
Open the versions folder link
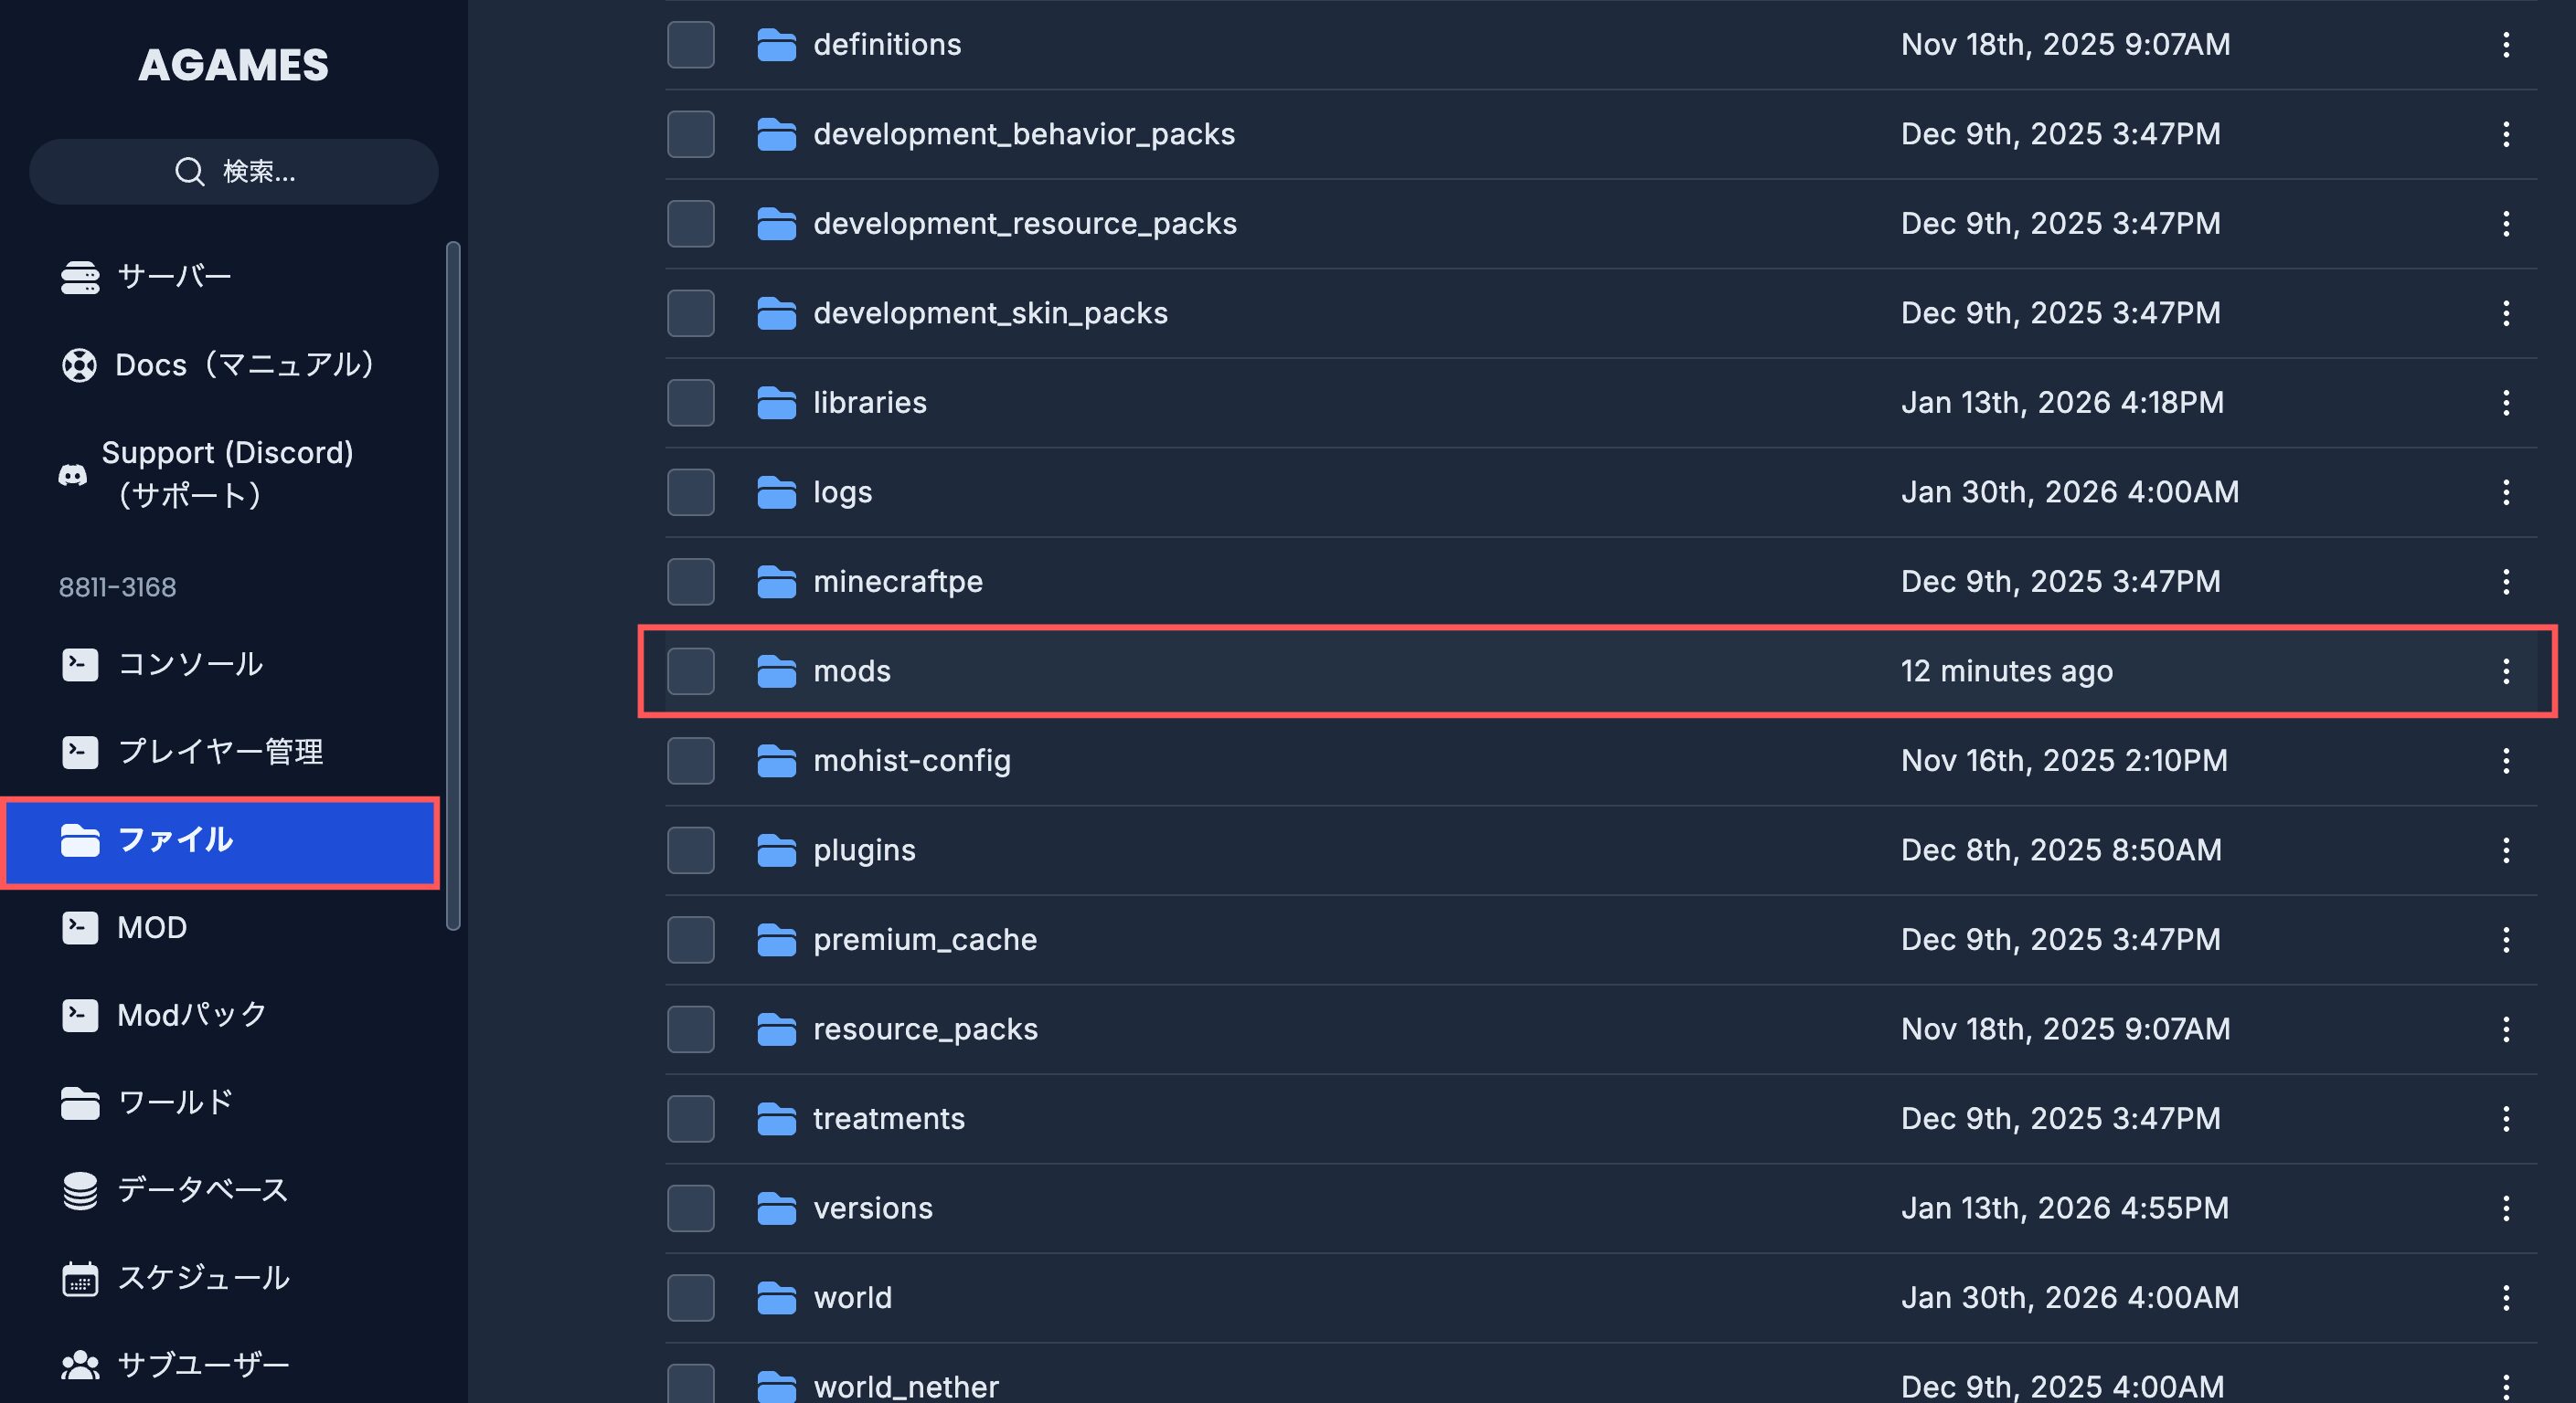872,1208
